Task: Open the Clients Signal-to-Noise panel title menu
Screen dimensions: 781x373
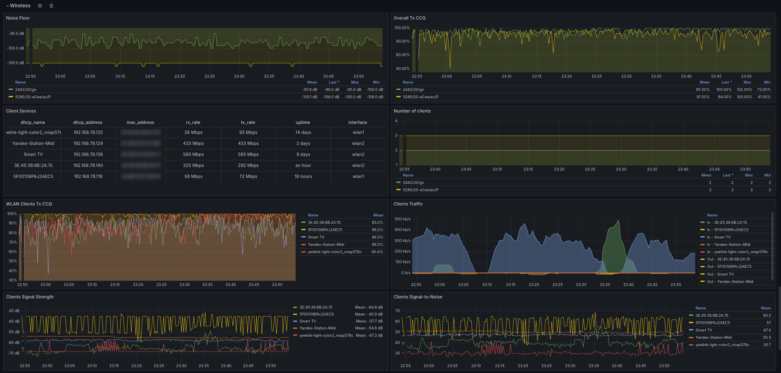Action: (x=418, y=297)
